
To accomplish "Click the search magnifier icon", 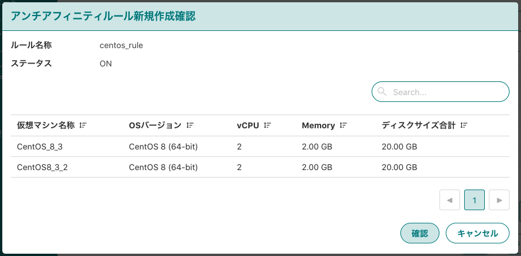I will [382, 92].
